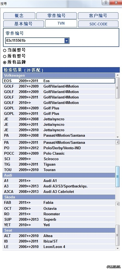Image resolution: width=122 pixels, height=269 pixels.
Task: Click the blue scrollbar thumb in the second list
Action: (x=118, y=177)
